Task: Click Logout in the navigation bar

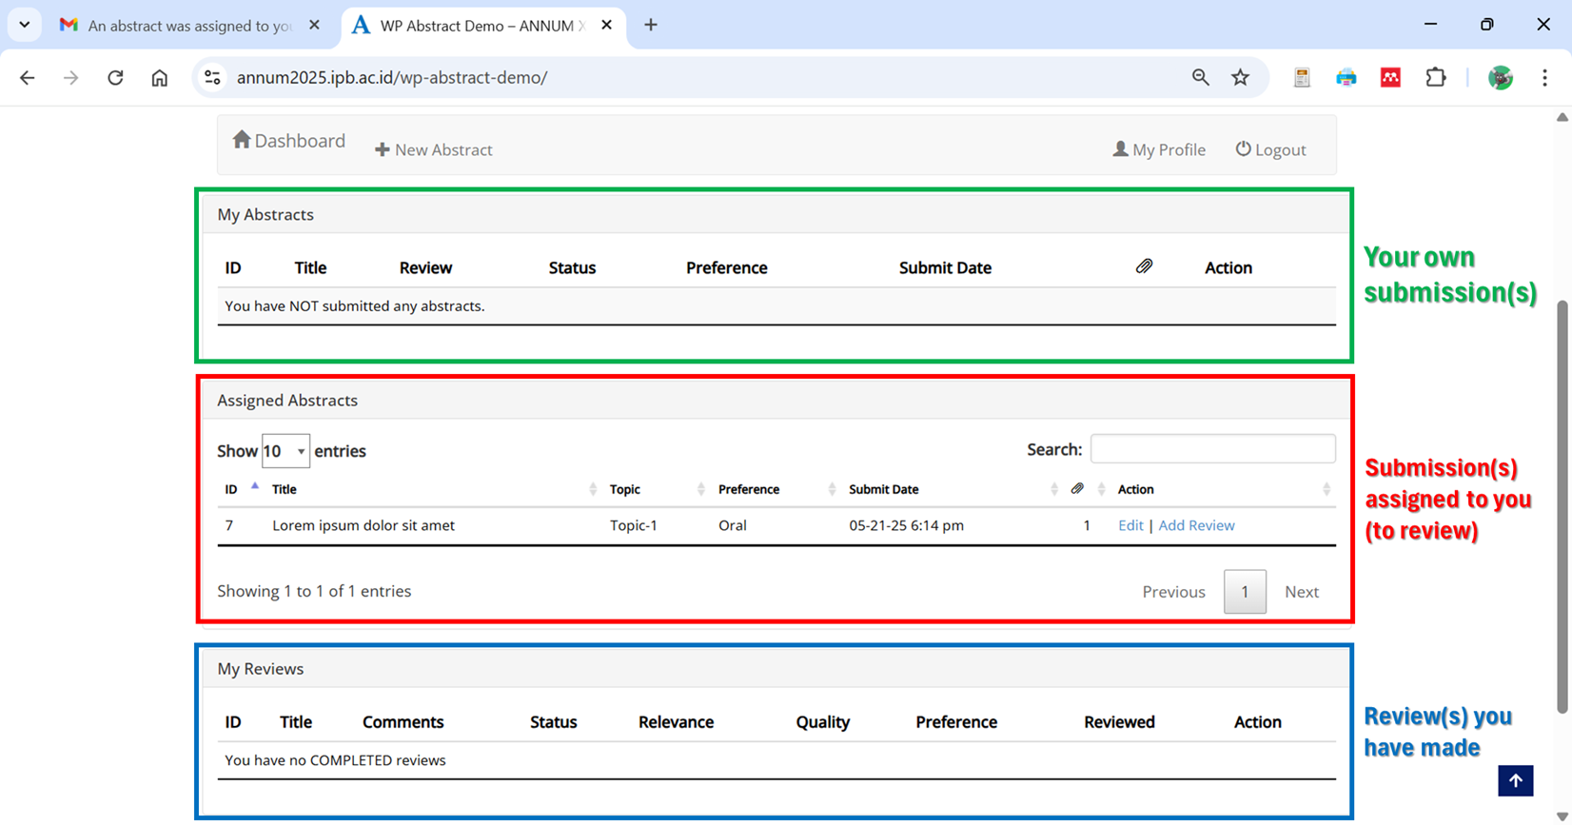Action: click(1270, 149)
